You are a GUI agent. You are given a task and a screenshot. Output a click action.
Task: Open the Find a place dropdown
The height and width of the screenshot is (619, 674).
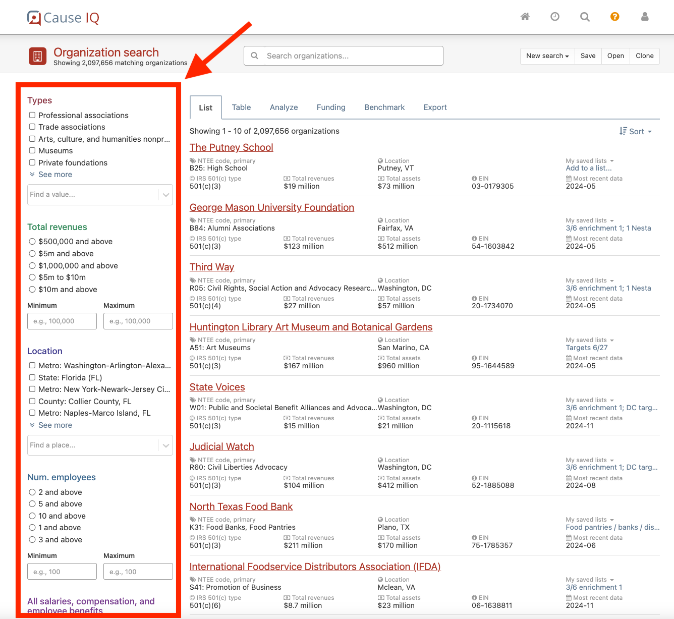100,445
